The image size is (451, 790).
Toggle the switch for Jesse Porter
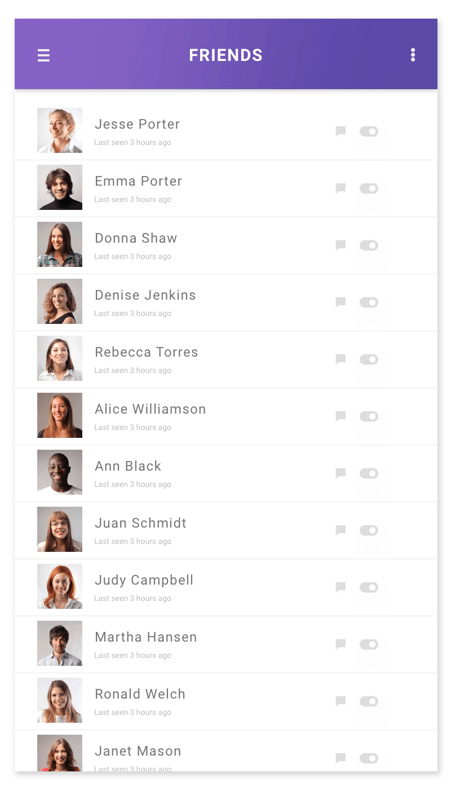(x=369, y=131)
